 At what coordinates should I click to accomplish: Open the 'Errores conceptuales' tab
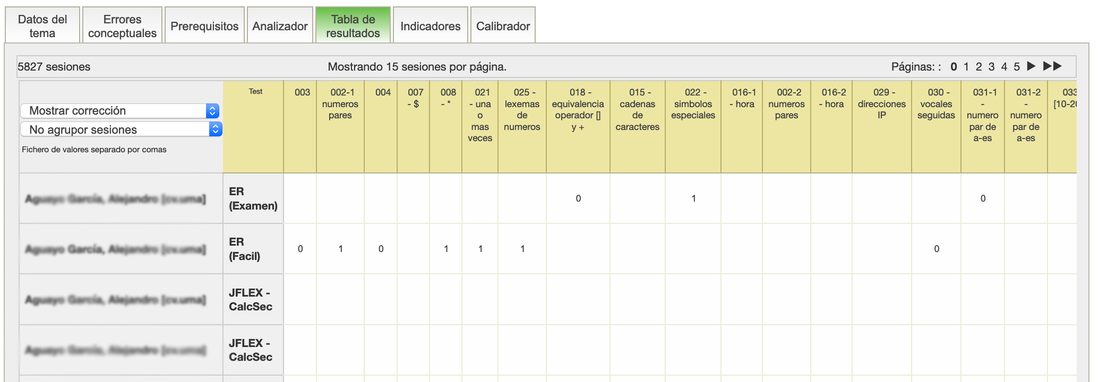[x=122, y=26]
